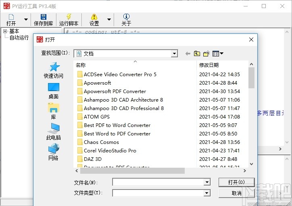Click folder icon of ATOM GPS row
This screenshot has height=206, width=292.
(80, 117)
